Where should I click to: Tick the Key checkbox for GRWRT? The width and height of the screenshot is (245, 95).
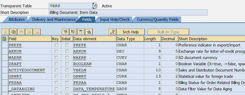point(56,76)
